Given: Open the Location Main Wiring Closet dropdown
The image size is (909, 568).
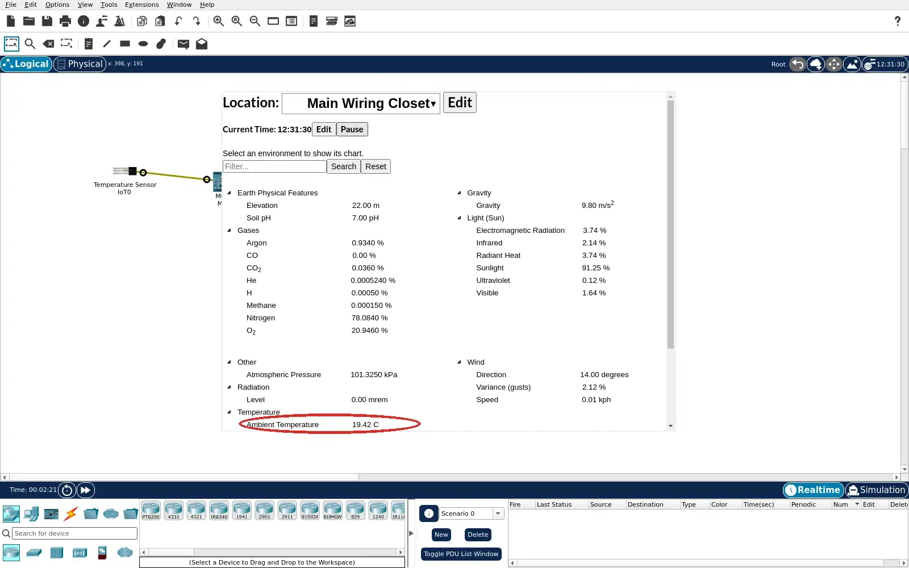Looking at the screenshot, I should pos(361,103).
